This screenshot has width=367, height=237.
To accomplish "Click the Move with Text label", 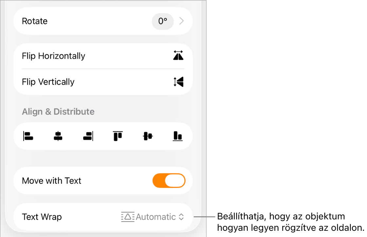I will tap(51, 181).
